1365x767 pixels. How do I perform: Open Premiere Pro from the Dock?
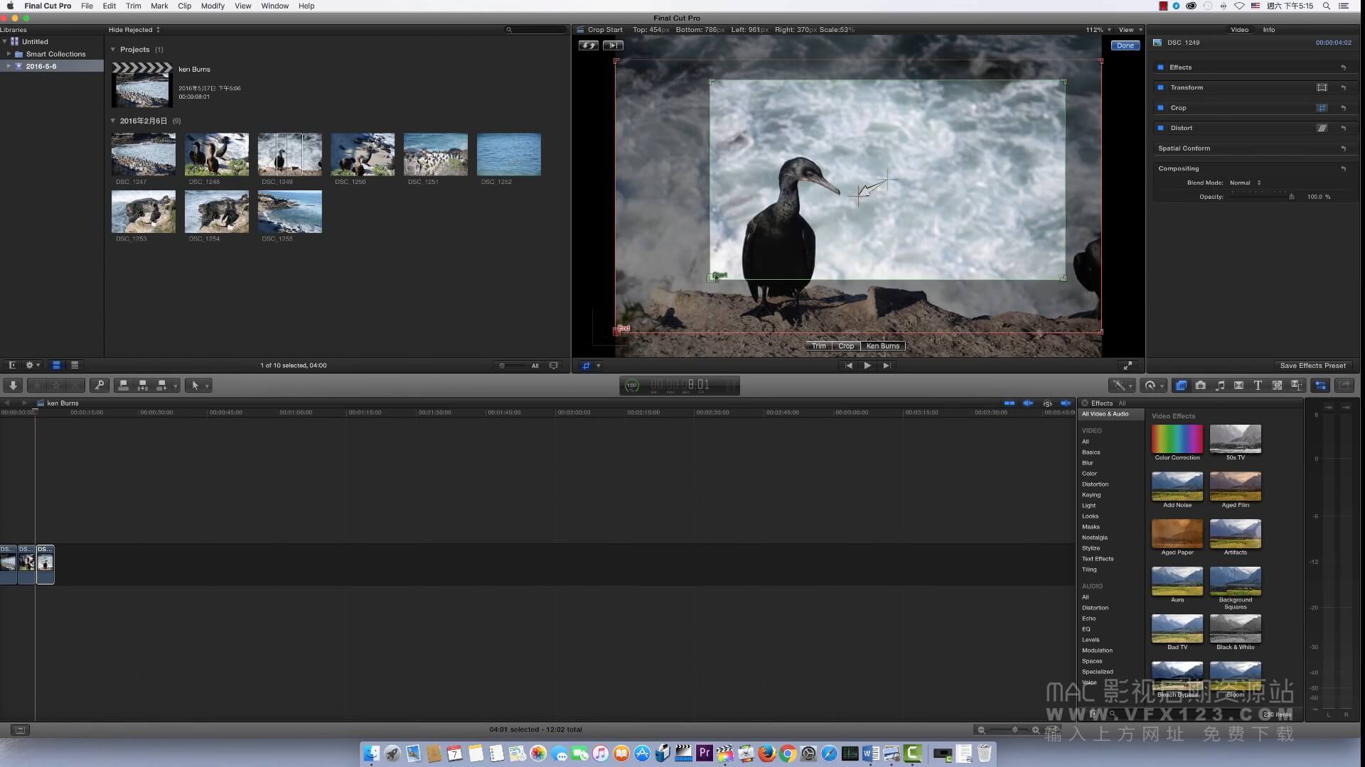coord(705,753)
